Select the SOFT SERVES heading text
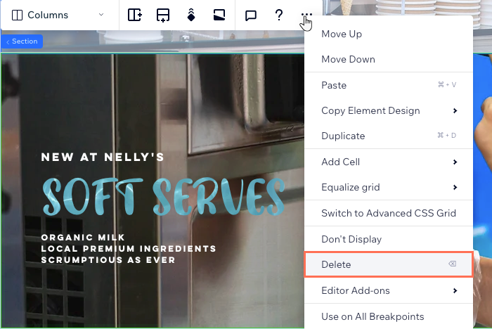Screen dimensions: 492x329 pos(164,197)
